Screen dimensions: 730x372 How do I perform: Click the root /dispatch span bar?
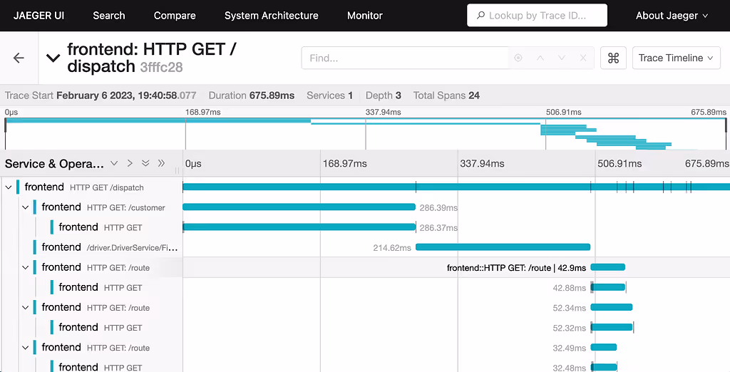[456, 187]
